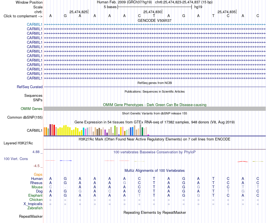Click the Human Feb. 2009 (GRCh37/hg19) assembly text
266x223 pixels.
(x=124, y=2)
